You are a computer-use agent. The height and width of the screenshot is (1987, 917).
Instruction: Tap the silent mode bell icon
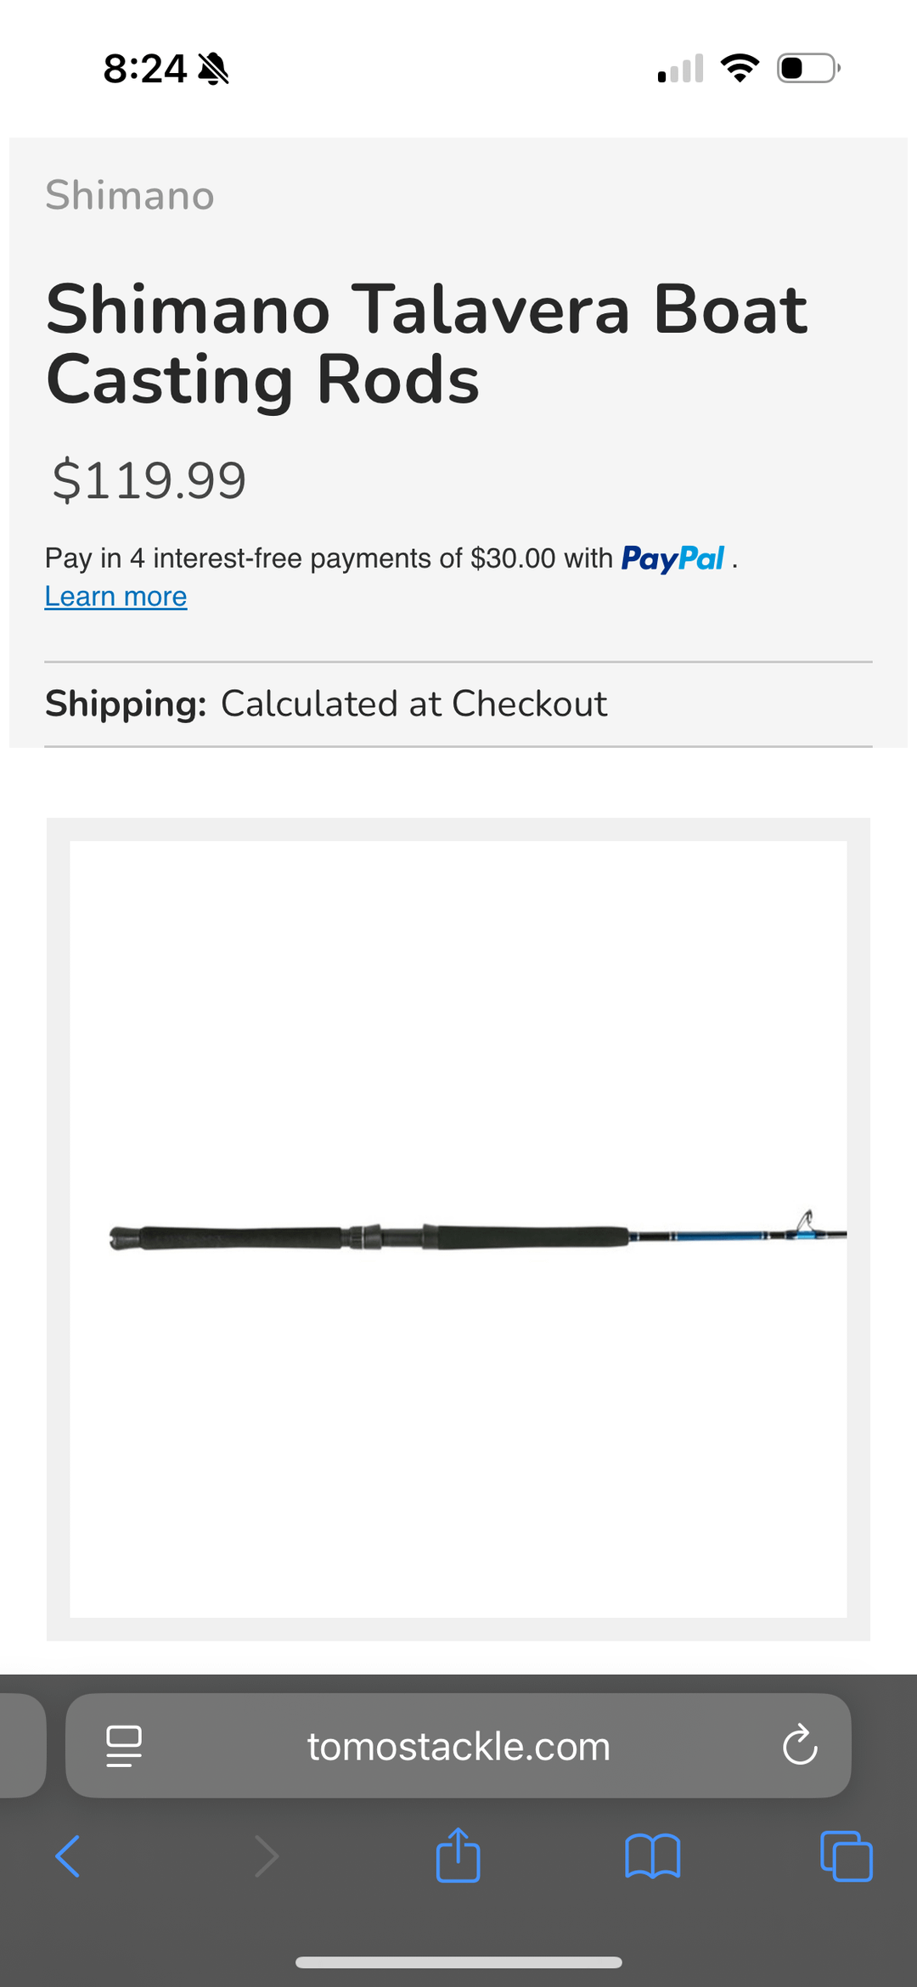click(x=213, y=69)
